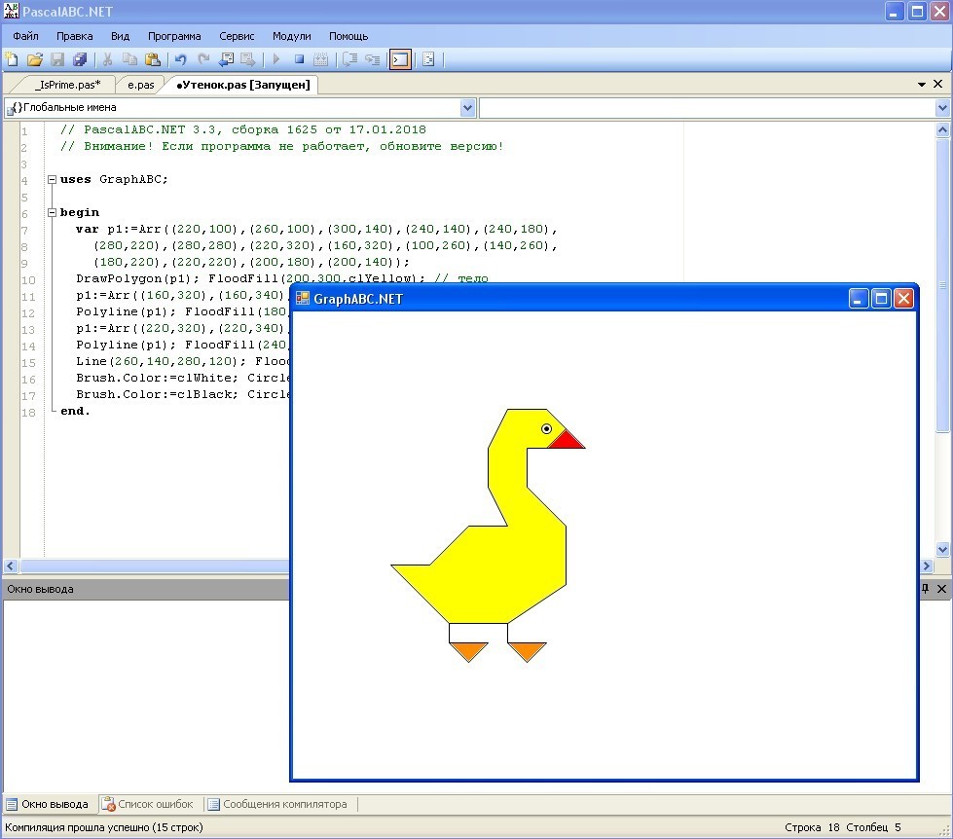This screenshot has height=839, width=953.
Task: Open the 'Сообщения компилятора' tab
Action: point(276,804)
